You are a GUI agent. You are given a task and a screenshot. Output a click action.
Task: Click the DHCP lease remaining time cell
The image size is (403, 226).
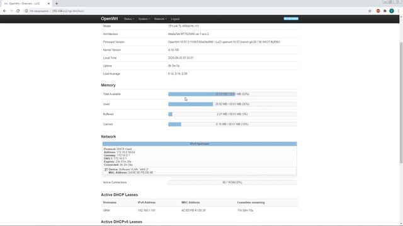[x=246, y=210]
